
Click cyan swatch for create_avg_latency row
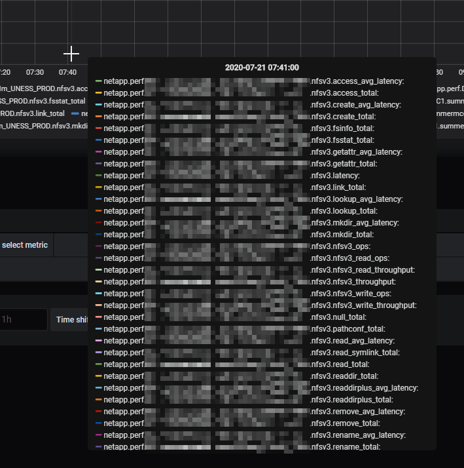tap(98, 105)
